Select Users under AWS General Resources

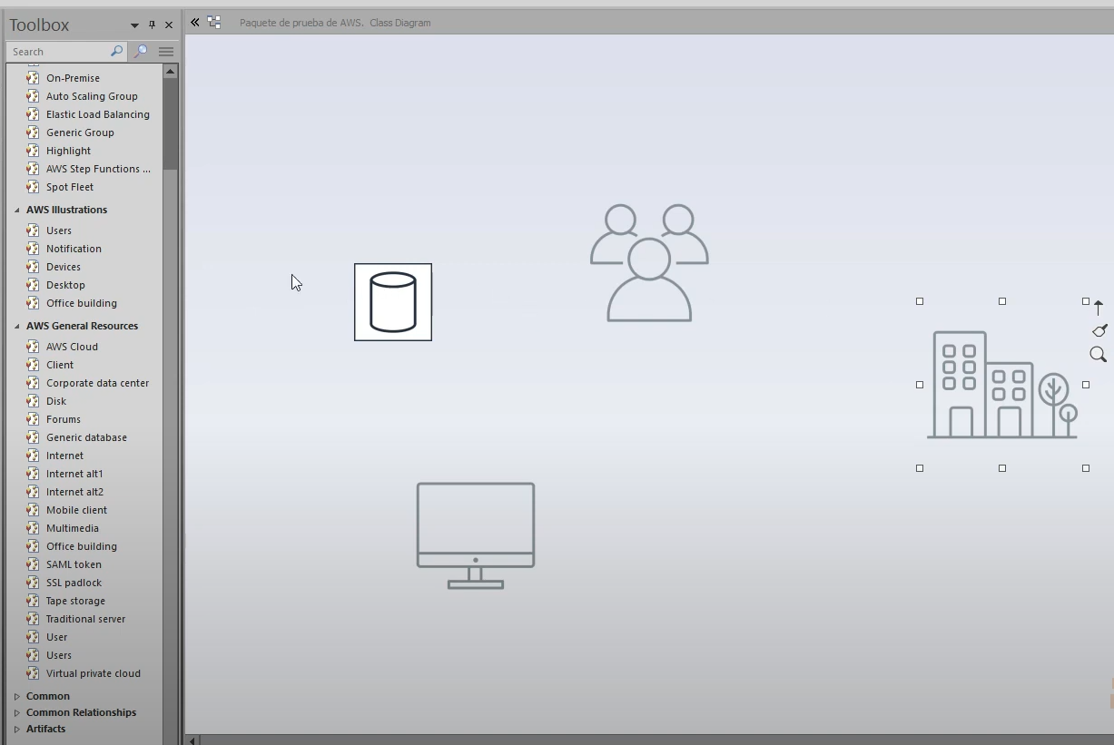coord(59,655)
